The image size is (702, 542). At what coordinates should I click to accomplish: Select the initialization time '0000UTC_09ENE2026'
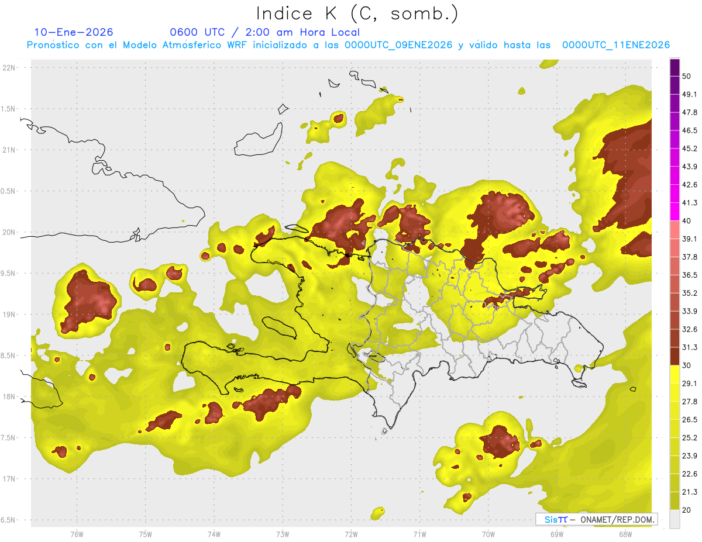398,45
